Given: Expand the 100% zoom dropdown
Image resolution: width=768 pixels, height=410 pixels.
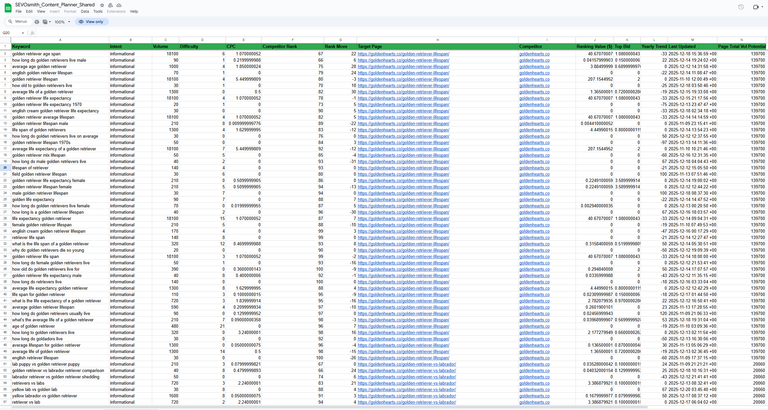Looking at the screenshot, I should point(69,22).
